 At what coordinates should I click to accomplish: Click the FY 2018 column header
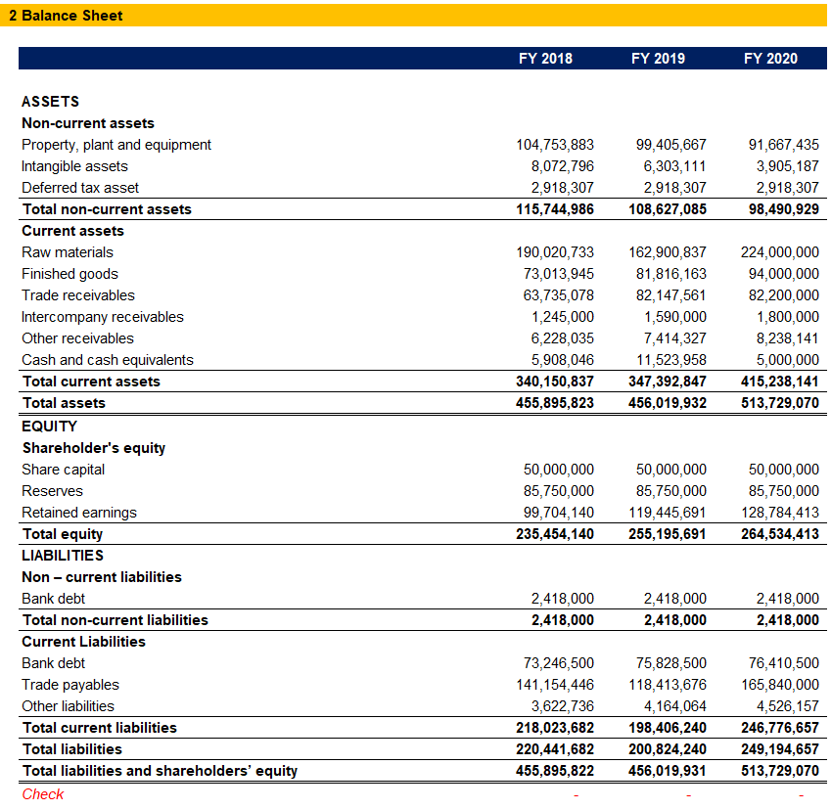tap(544, 58)
